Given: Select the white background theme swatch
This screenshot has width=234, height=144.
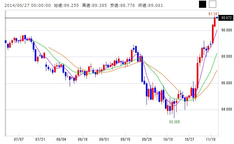Looking at the screenshot, I should [213, 4].
